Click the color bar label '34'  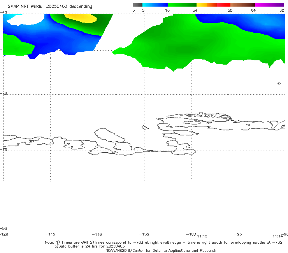pyautogui.click(x=195, y=10)
